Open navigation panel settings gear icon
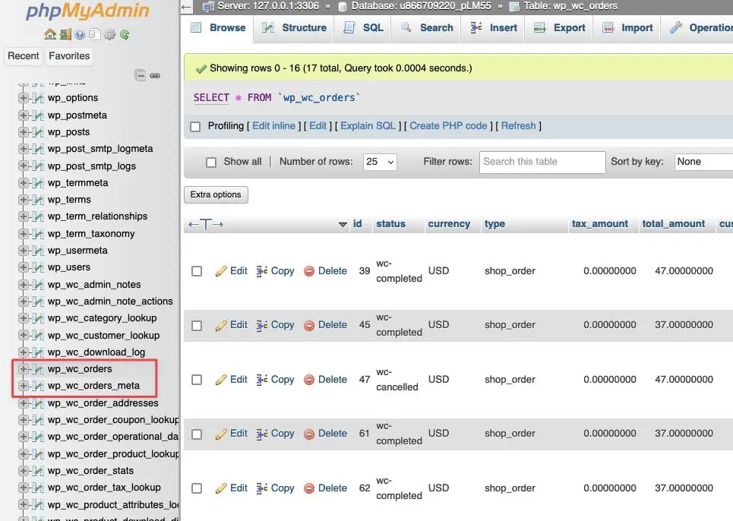Viewport: 733px width, 521px height. [110, 35]
